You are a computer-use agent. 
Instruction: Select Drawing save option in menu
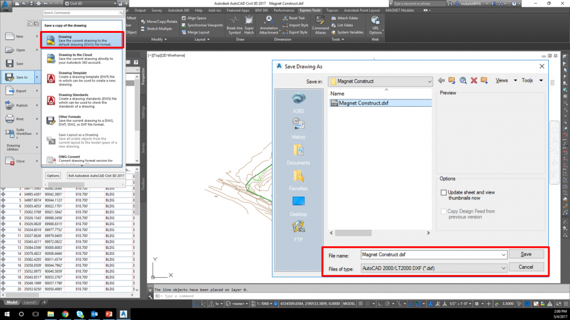tap(82, 40)
